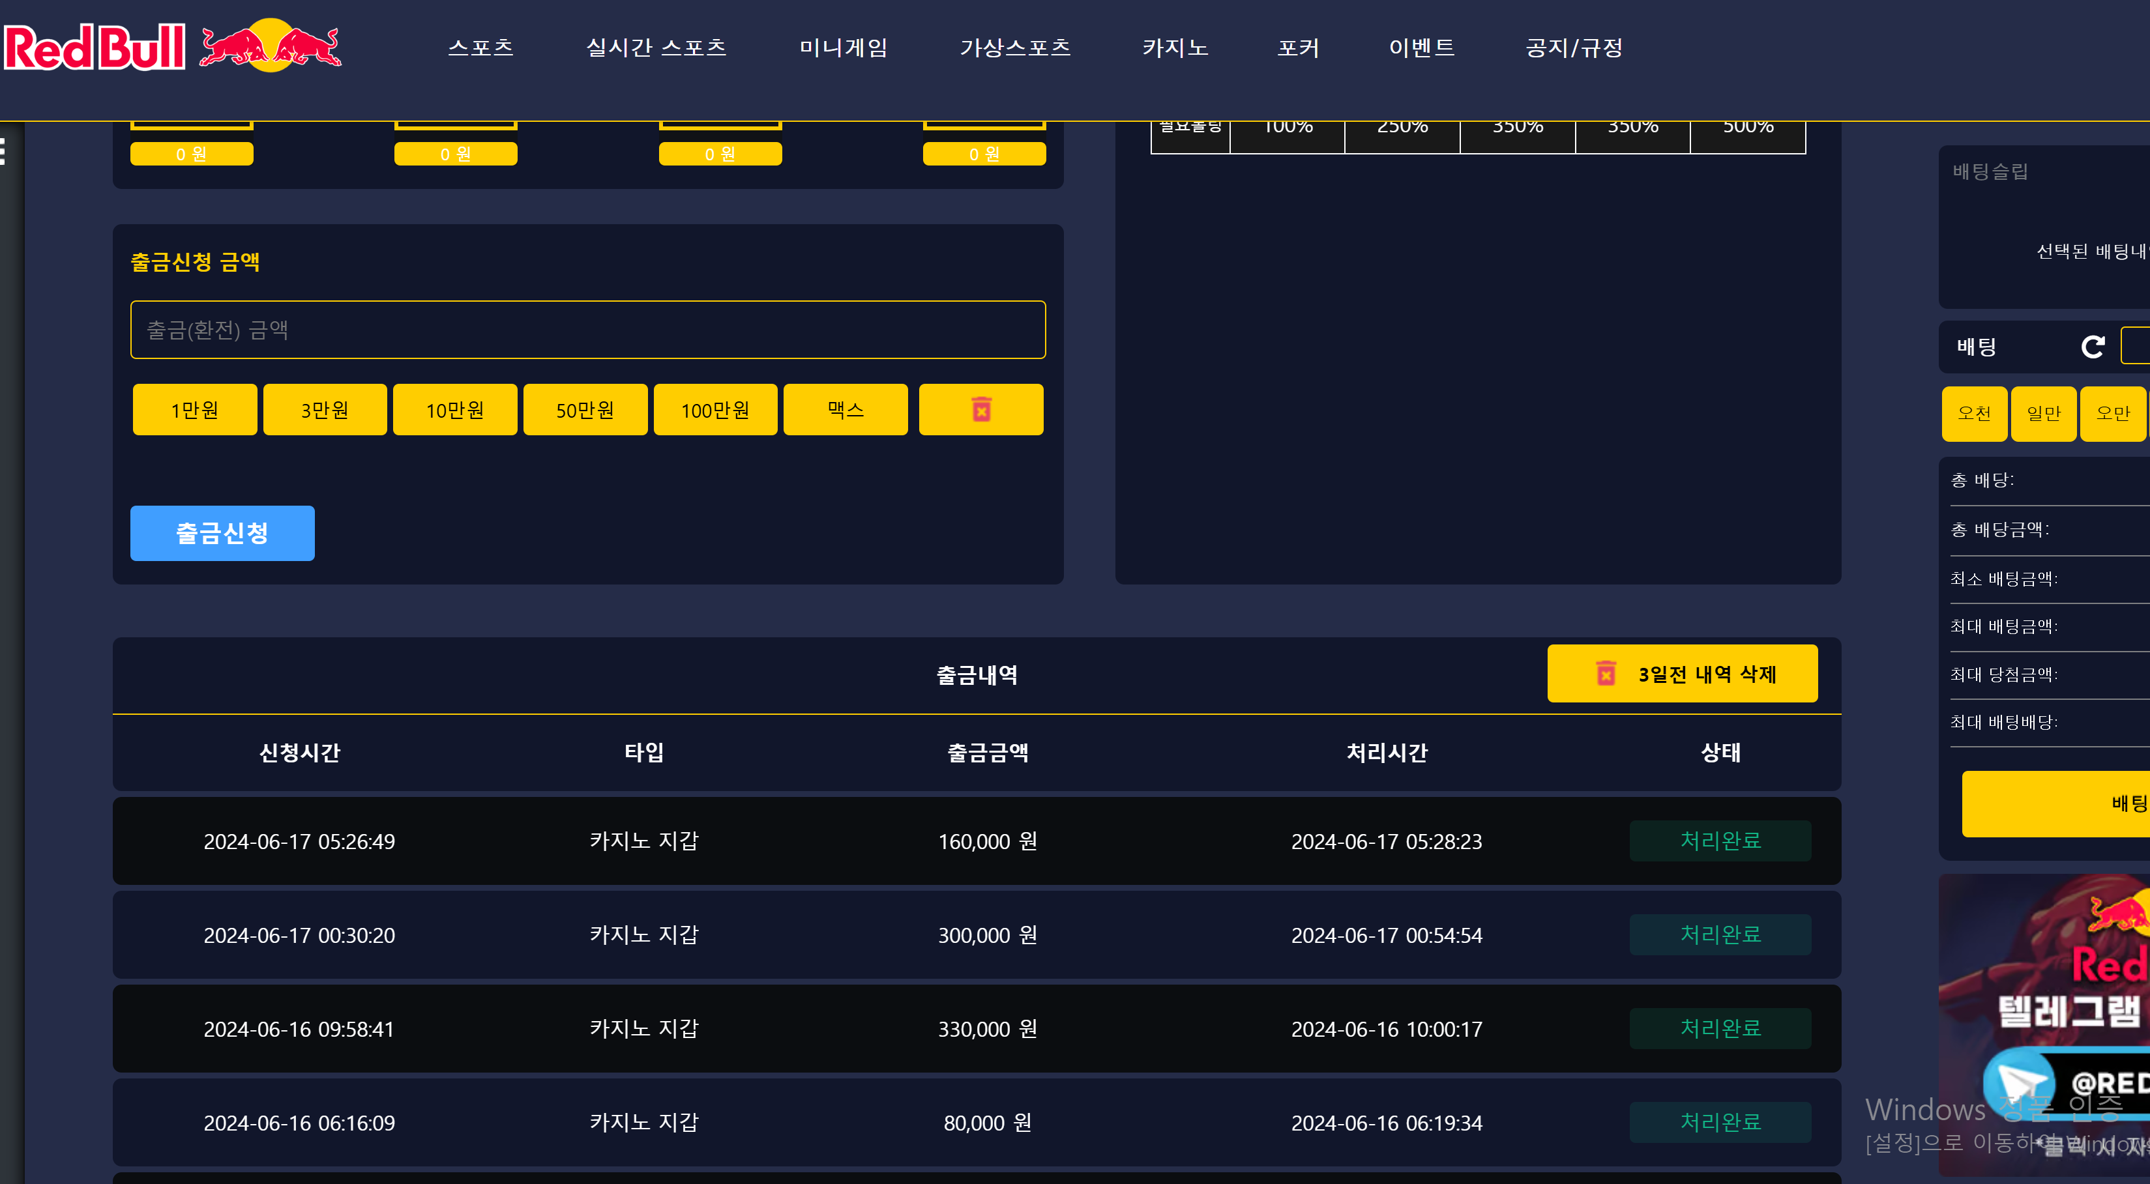Screen dimensions: 2150x1184
Task: Open the 카지노 menu
Action: click(x=1175, y=48)
